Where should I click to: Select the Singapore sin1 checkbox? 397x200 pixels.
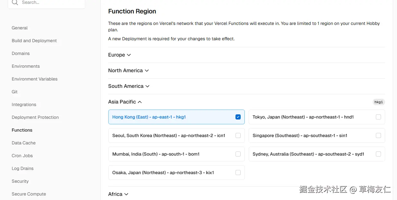[x=378, y=135]
